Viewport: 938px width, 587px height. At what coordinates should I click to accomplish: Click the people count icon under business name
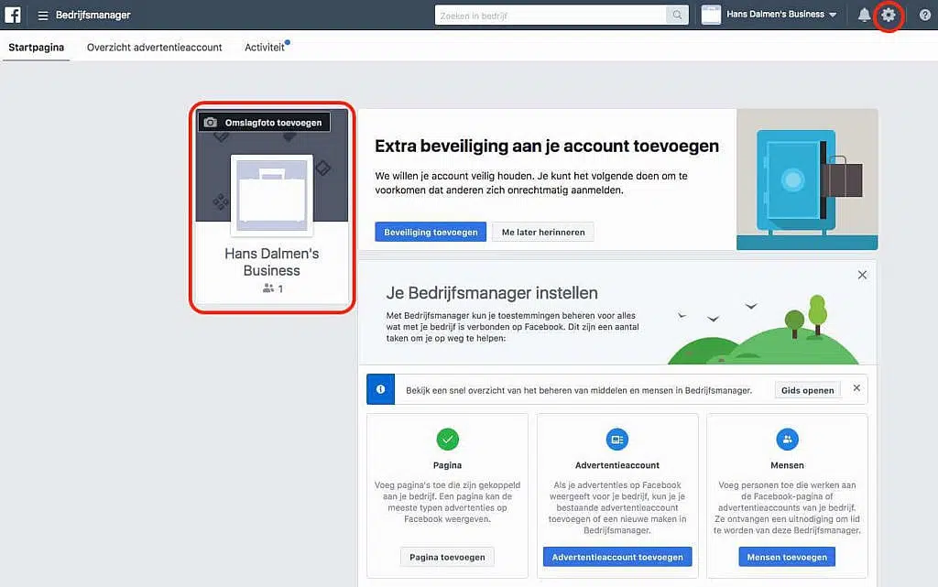pos(268,288)
